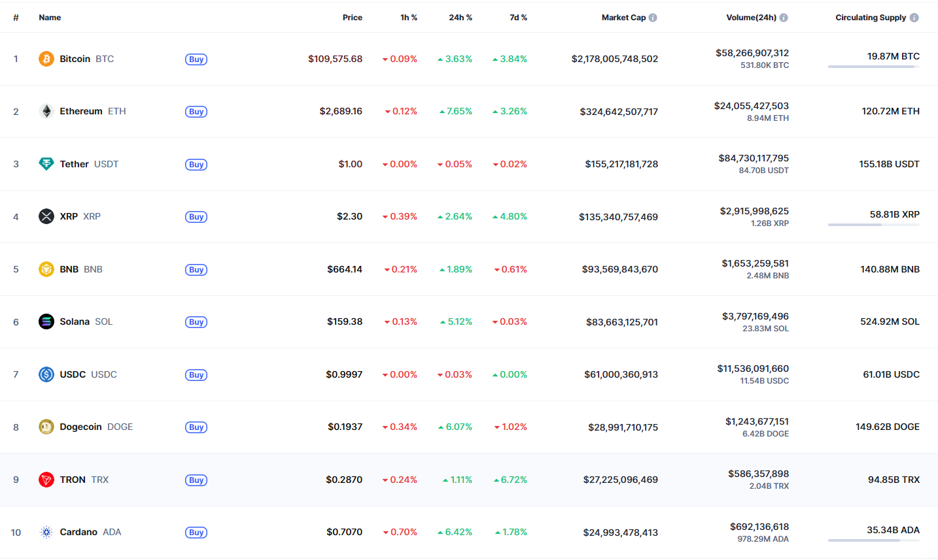Click the blue USDC logo

coord(46,374)
